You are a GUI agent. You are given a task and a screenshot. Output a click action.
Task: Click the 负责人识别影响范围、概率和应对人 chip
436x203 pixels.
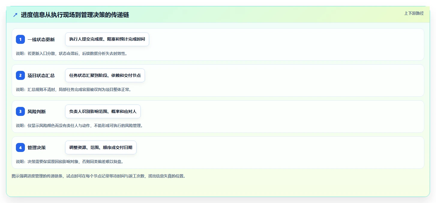pos(103,111)
